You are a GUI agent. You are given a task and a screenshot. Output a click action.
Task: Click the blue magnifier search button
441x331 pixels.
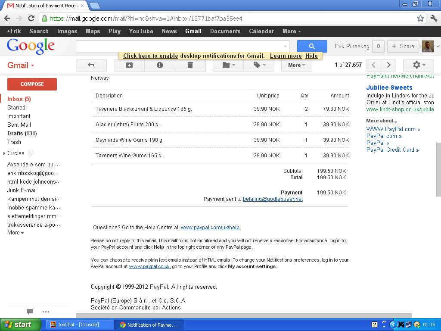[x=312, y=46]
